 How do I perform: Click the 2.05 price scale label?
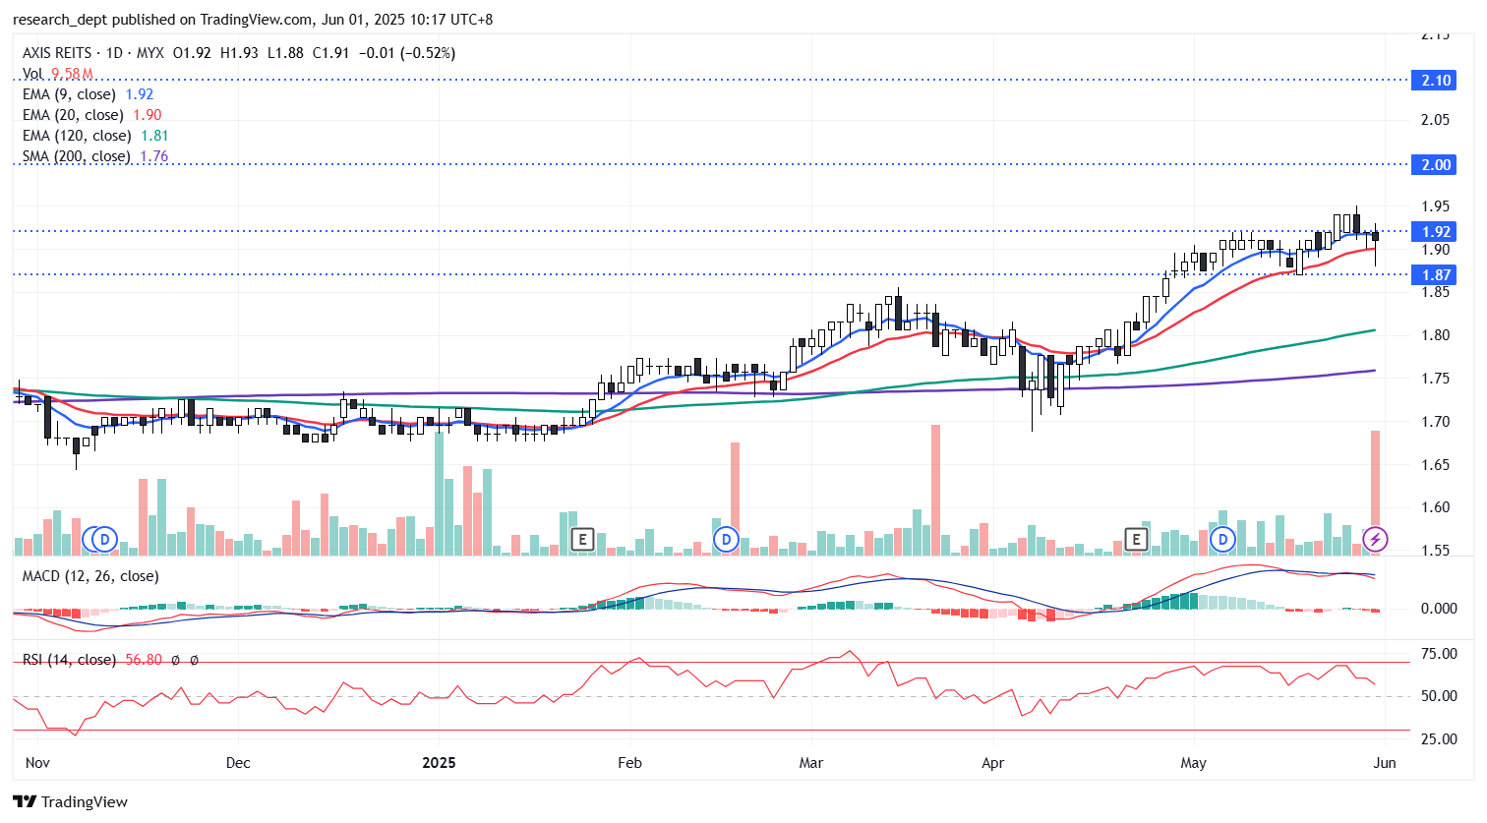1436,120
